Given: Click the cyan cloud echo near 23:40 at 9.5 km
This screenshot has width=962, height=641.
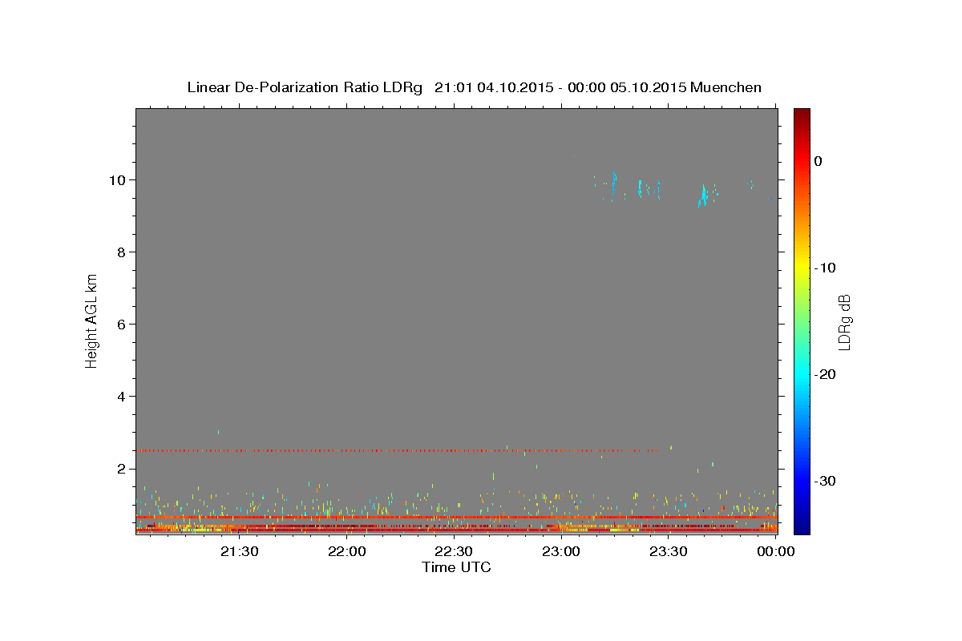Looking at the screenshot, I should pos(703,196).
